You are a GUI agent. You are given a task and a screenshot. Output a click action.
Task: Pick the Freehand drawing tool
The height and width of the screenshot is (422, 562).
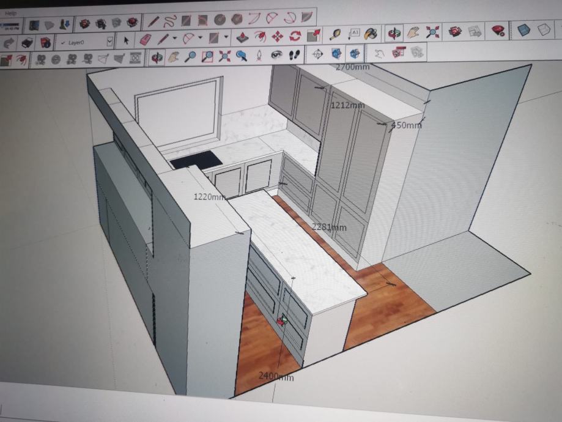click(169, 21)
